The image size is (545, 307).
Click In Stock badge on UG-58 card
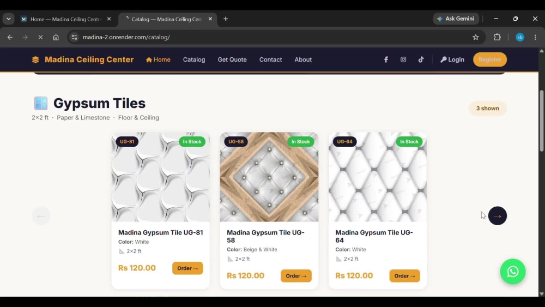(x=300, y=142)
